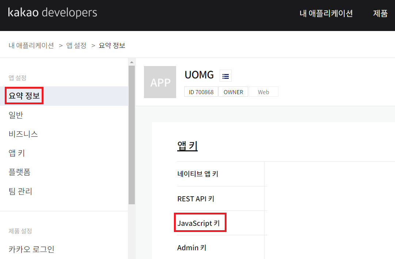Click the REST API 키 row label
This screenshot has width=395, height=259.
(x=196, y=199)
